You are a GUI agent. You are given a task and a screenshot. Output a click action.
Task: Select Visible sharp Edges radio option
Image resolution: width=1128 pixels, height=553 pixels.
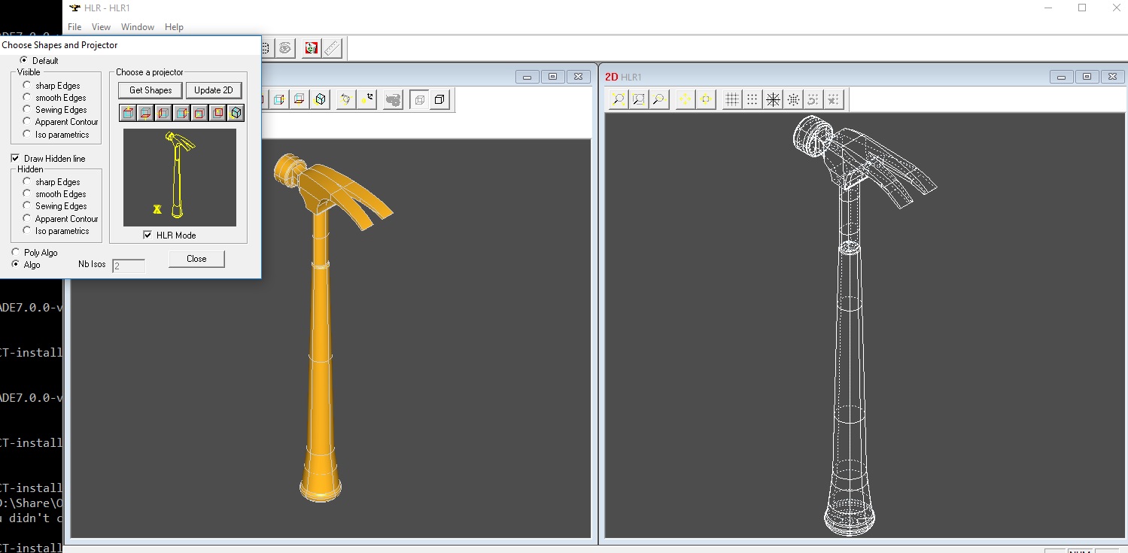[x=27, y=86]
